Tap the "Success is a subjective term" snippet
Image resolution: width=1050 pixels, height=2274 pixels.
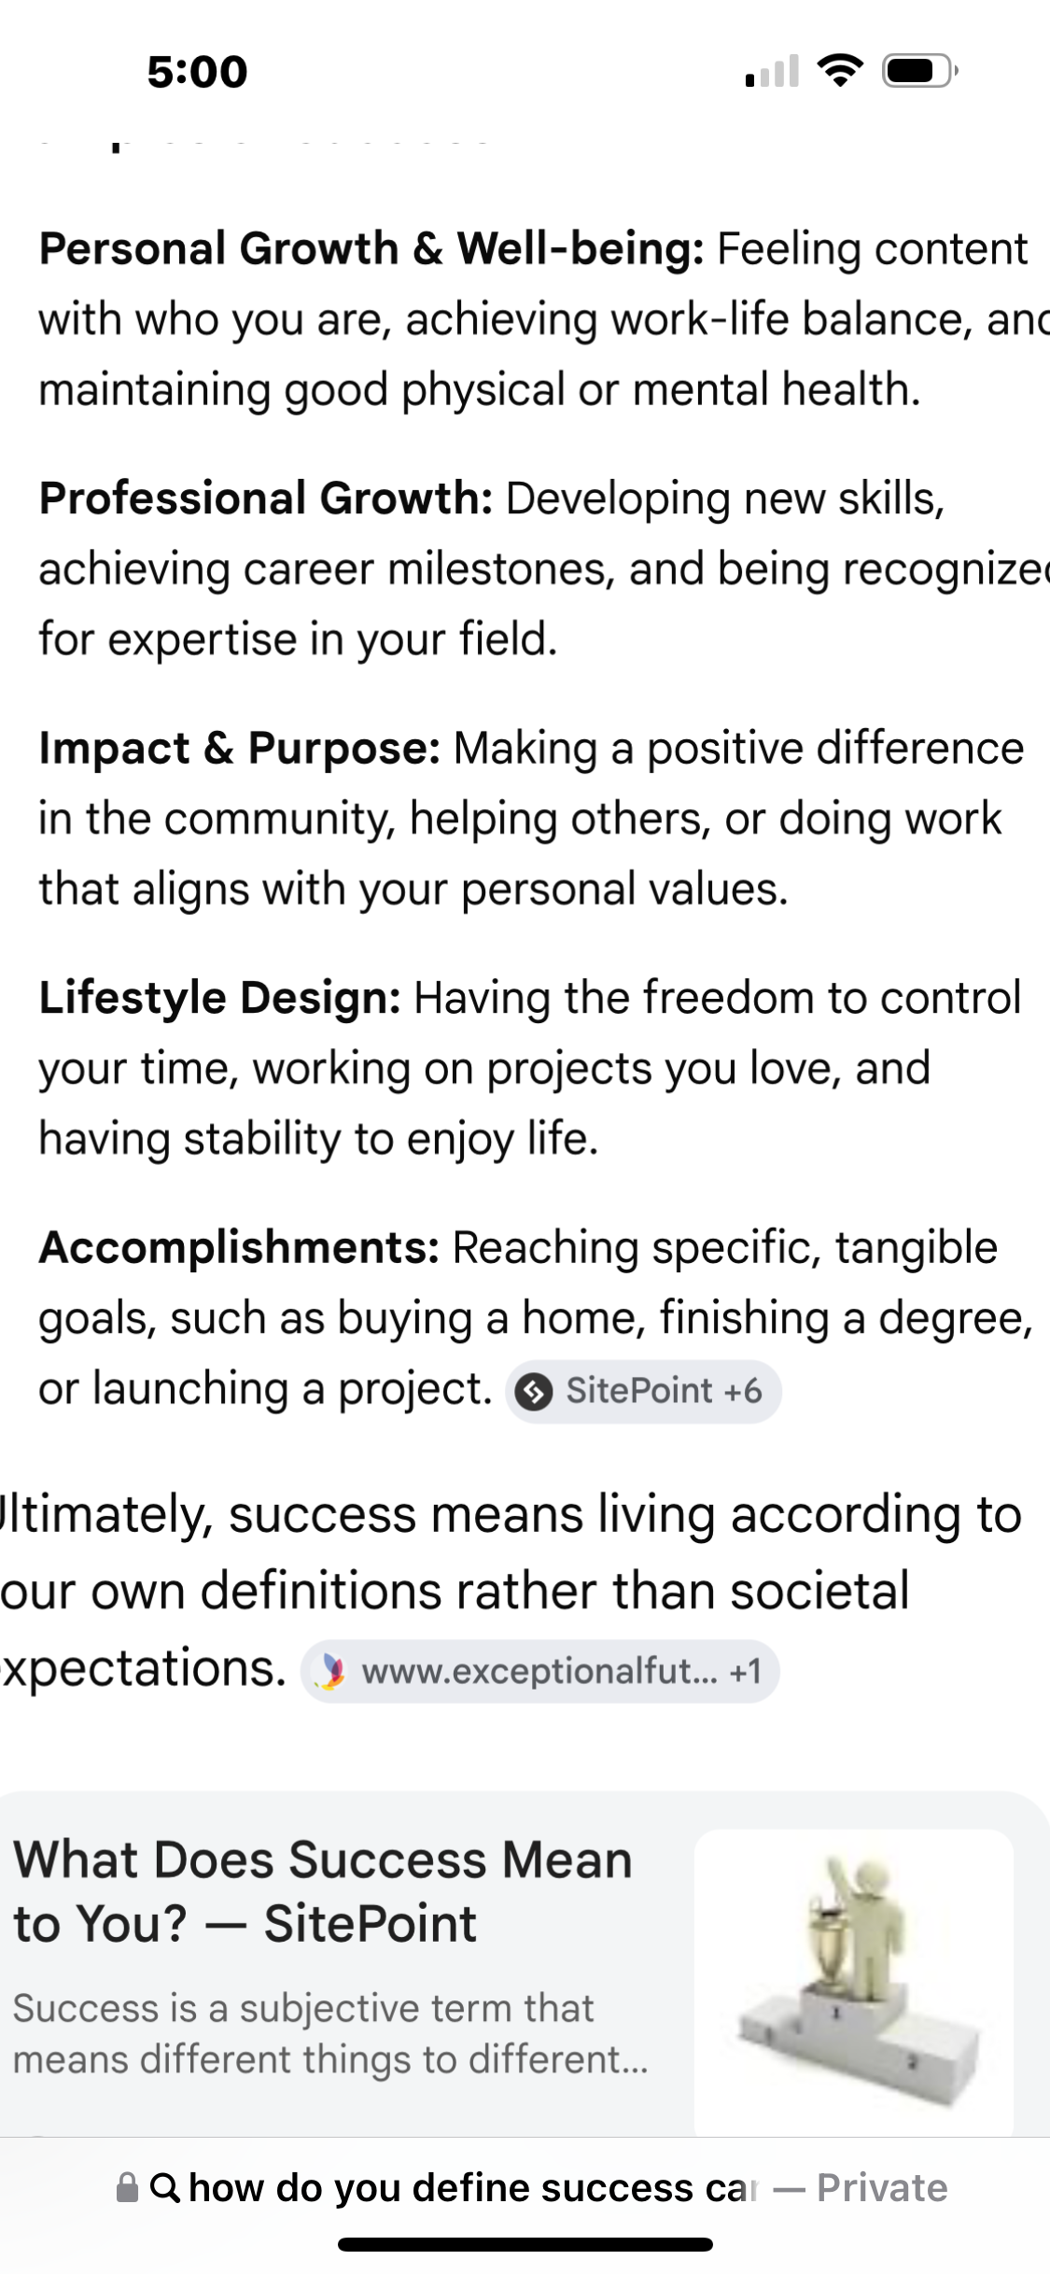[x=330, y=2033]
